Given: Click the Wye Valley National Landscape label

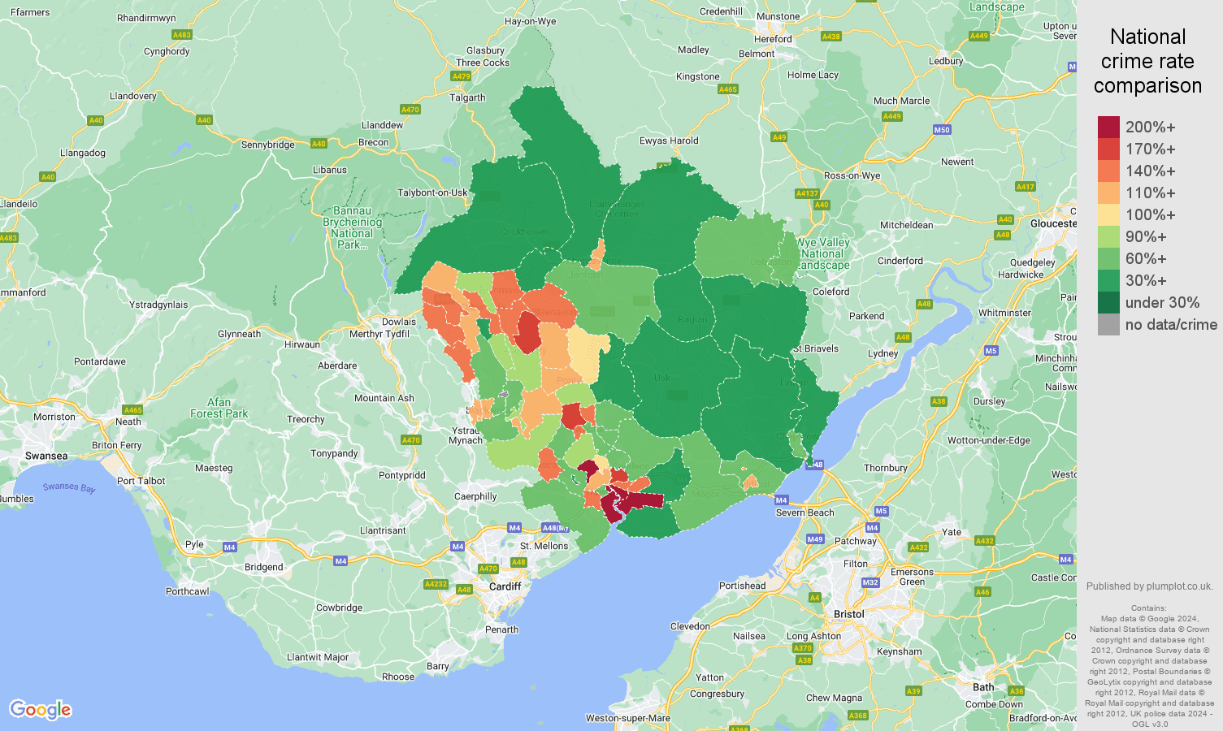Looking at the screenshot, I should click(823, 253).
